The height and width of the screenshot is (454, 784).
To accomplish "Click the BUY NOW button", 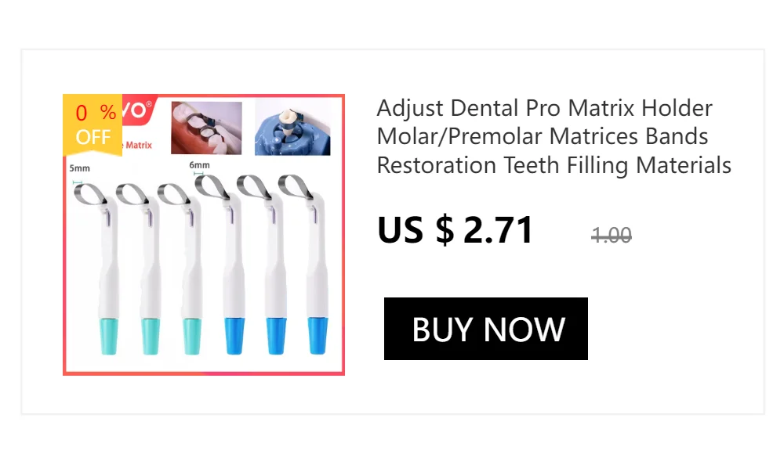I will (485, 329).
